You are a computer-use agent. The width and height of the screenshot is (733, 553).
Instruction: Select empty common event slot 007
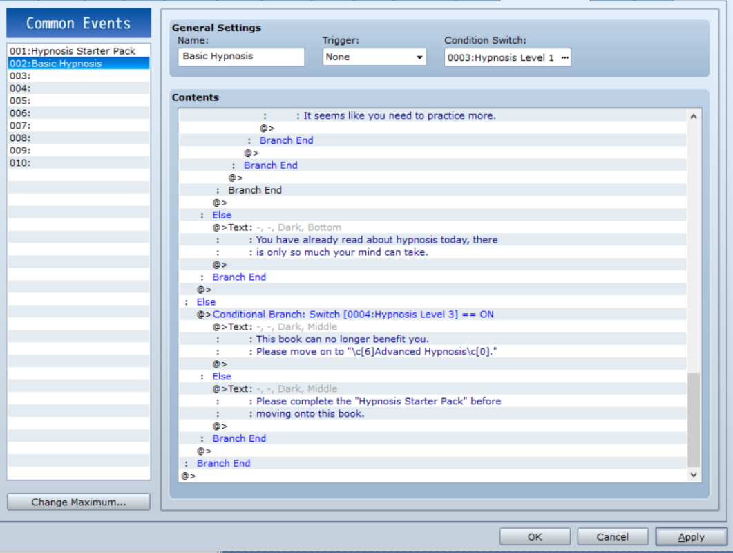click(x=79, y=125)
